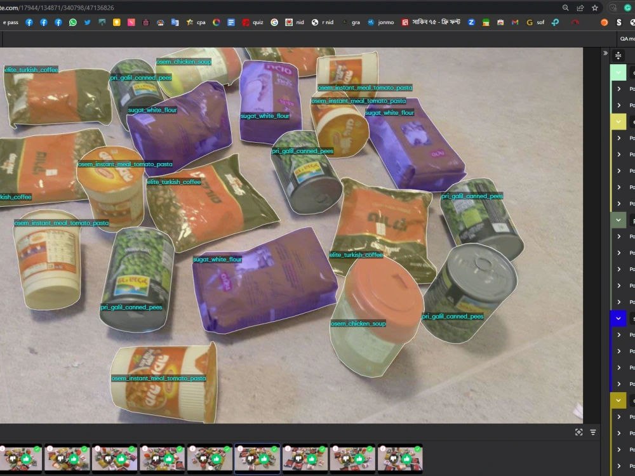Open the 'G sof' bookmark
This screenshot has width=635, height=476.
pos(535,22)
